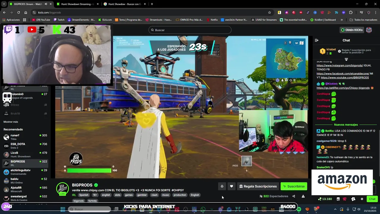
Task: Click the Buscar search field on Kick
Action: coord(190,30)
